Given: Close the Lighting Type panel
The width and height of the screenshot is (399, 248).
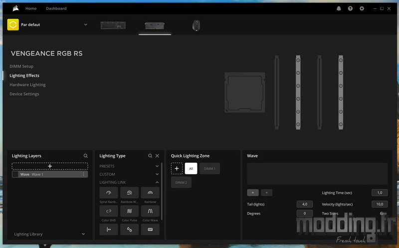Looking at the screenshot, I should coord(157,156).
